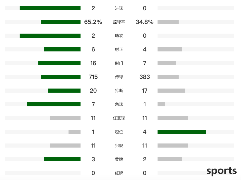Click the gray right bar for 抢断
Screen dimensions: 241x180
pyautogui.click(x=171, y=91)
